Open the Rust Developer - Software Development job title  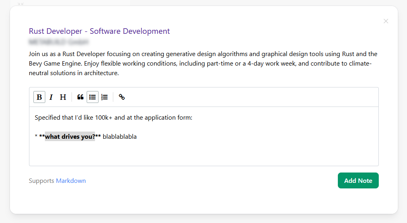tap(99, 31)
